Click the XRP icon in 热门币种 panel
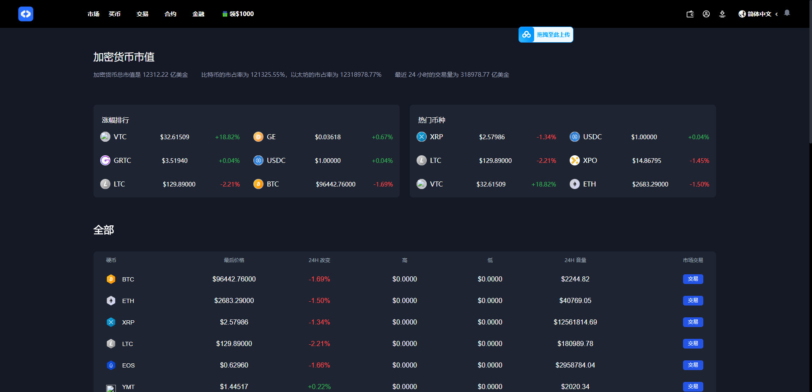Viewport: 812px width, 392px height. pyautogui.click(x=421, y=137)
